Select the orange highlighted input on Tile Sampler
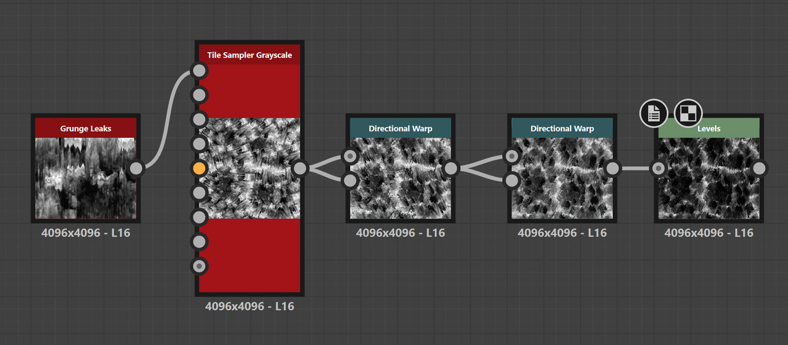Screen dimensions: 788x345 199,169
